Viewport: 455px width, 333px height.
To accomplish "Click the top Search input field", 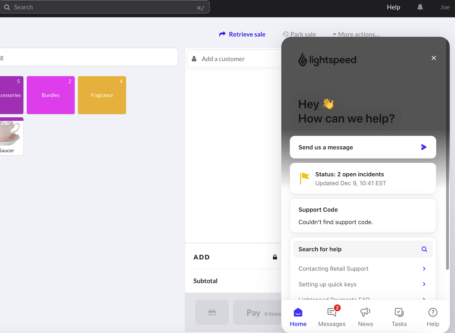I will coord(105,7).
